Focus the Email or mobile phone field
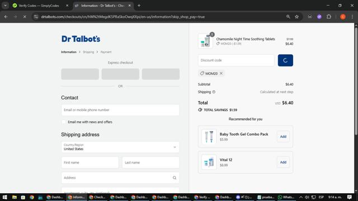Image resolution: width=358 pixels, height=201 pixels. click(120, 110)
